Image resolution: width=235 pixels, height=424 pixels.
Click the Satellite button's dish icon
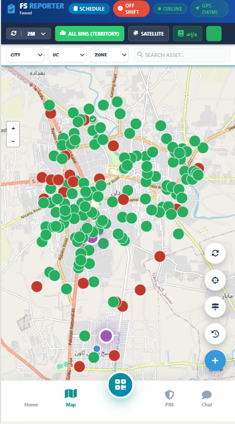point(136,33)
